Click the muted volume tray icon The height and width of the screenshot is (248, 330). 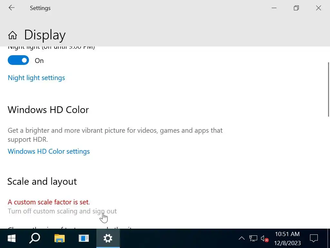[x=265, y=239]
